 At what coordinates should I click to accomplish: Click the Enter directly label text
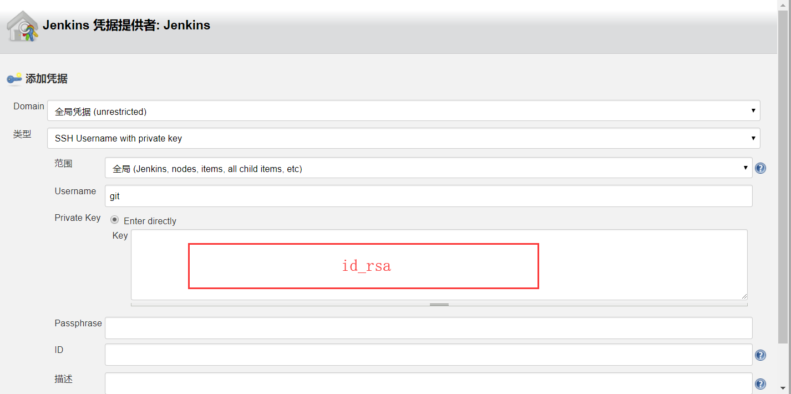pos(150,221)
